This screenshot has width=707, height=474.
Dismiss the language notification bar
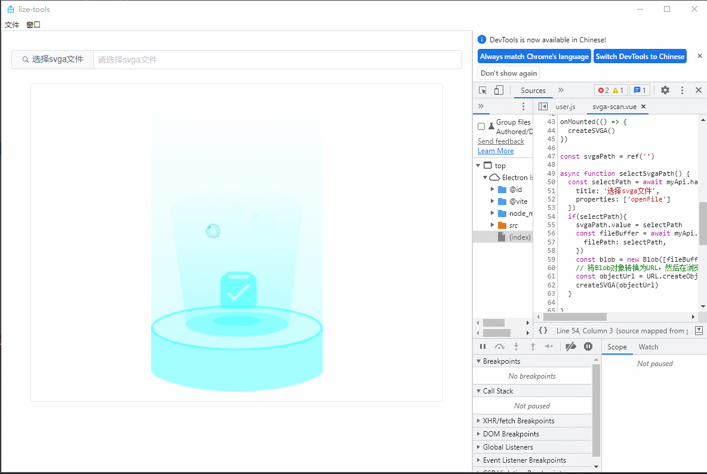point(699,56)
